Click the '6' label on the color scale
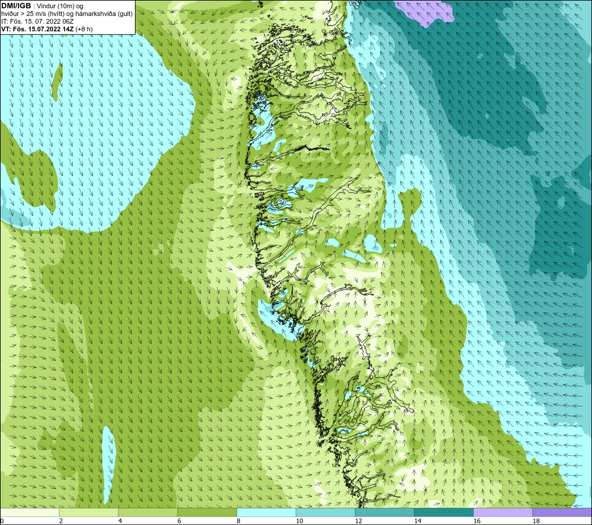Image resolution: width=592 pixels, height=525 pixels. [179, 521]
